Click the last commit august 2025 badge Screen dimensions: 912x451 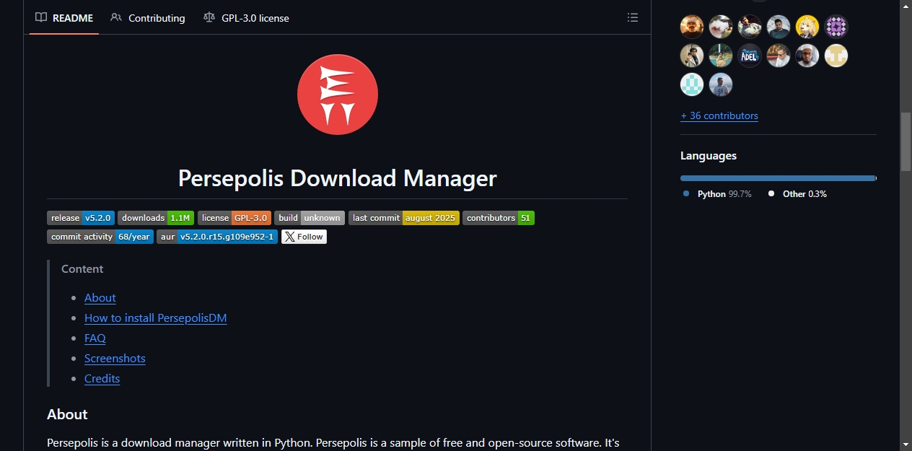404,218
